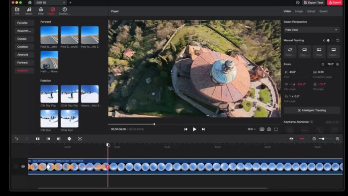Select the Wide framing preset
The width and height of the screenshot is (348, 196).
[319, 52]
